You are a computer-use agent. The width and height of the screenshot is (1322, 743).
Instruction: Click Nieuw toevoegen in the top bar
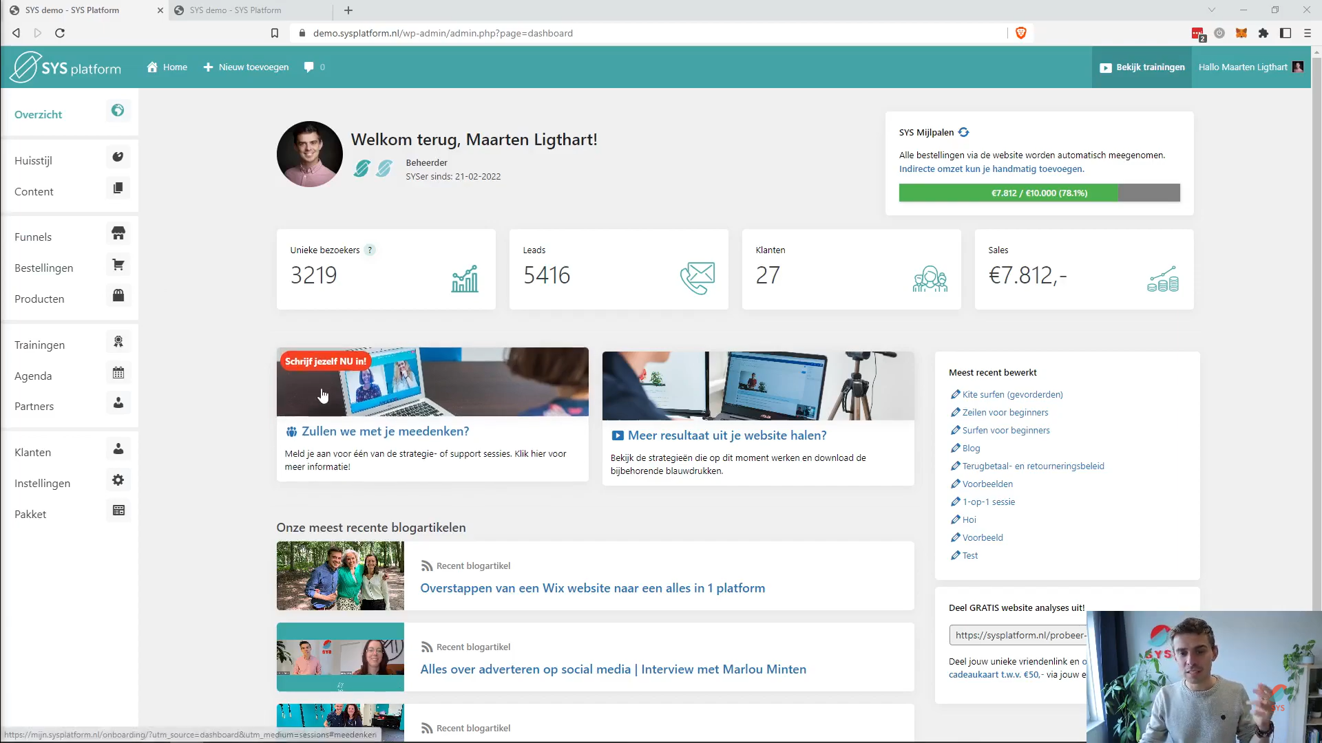246,67
